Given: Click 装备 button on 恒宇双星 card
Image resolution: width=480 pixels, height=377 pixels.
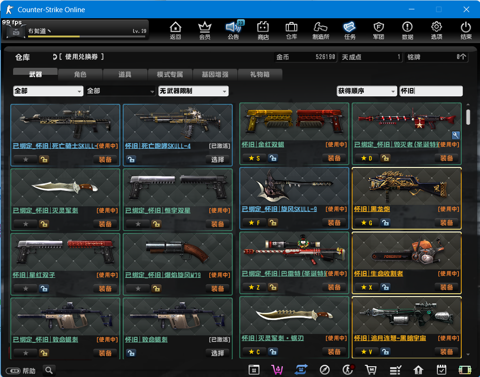Looking at the screenshot, I should coord(217,224).
